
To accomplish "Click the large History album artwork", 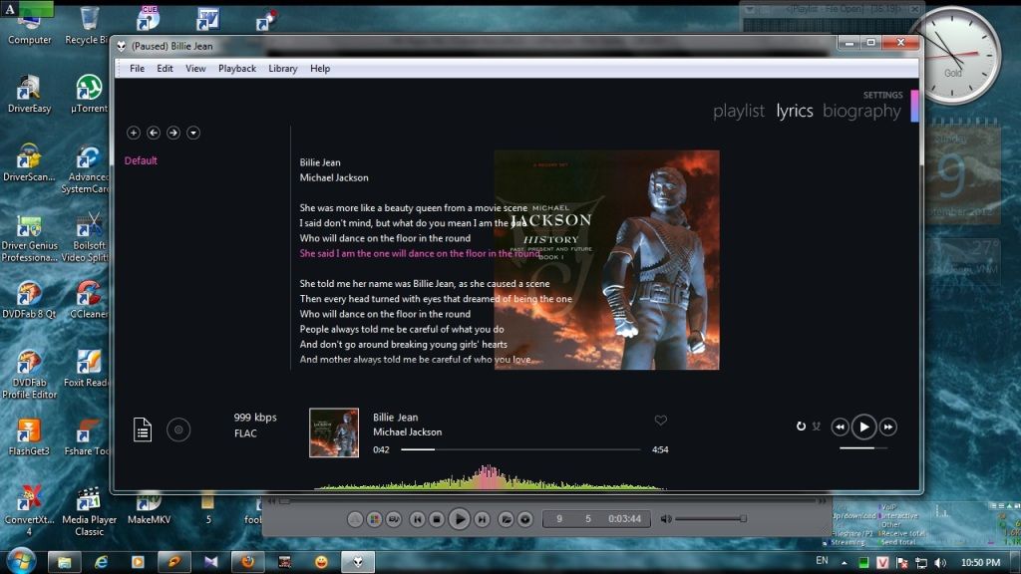I will tap(607, 260).
